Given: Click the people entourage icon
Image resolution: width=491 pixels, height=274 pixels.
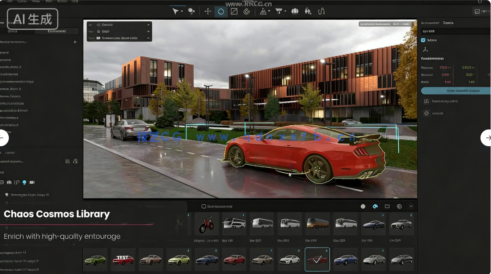Looking at the screenshot, I should coord(308,11).
